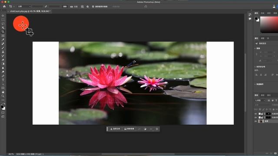Select the Type tool
The height and width of the screenshot is (156, 278).
(3, 80)
